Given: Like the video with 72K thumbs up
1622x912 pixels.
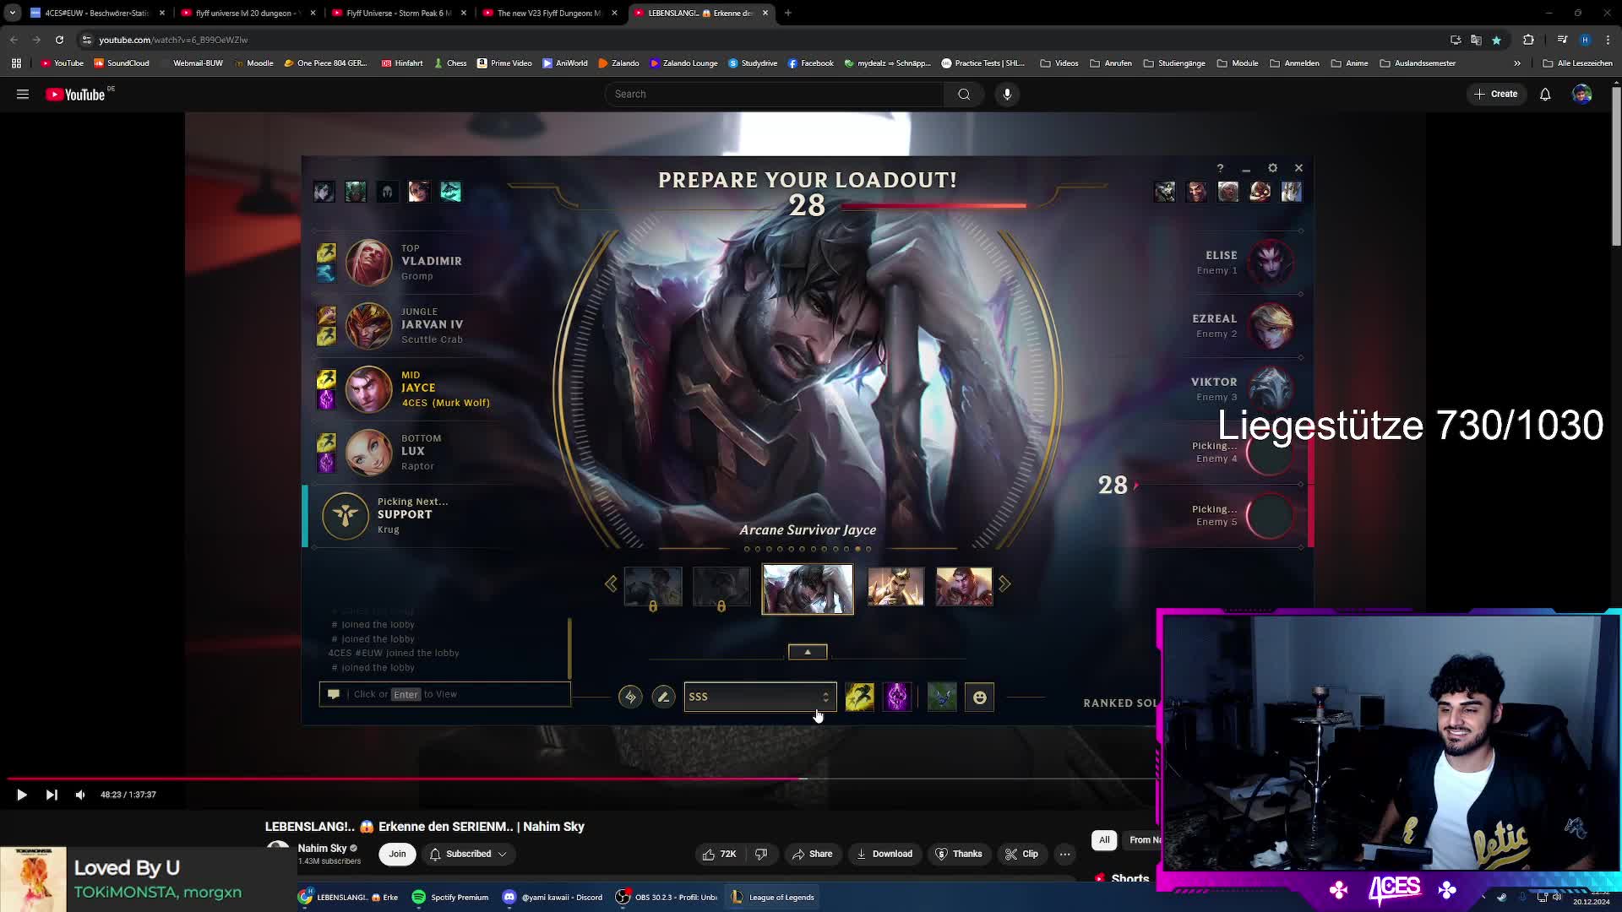Looking at the screenshot, I should click(x=719, y=854).
